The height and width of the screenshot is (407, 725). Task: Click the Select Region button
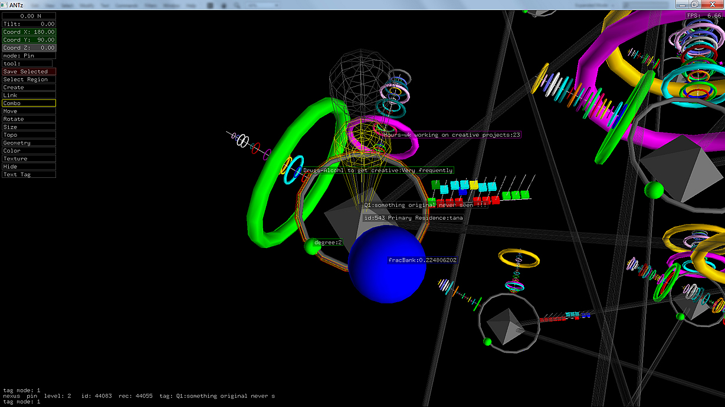[x=29, y=80]
